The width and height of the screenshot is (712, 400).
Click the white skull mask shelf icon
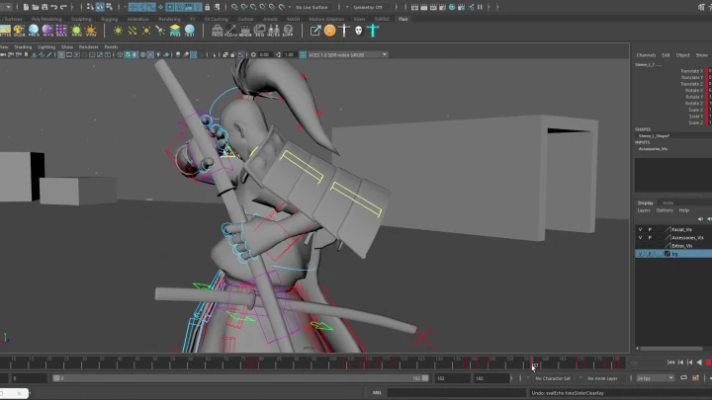pos(359,31)
